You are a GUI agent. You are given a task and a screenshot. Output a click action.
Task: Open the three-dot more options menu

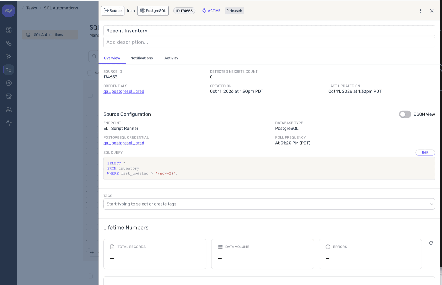421,11
